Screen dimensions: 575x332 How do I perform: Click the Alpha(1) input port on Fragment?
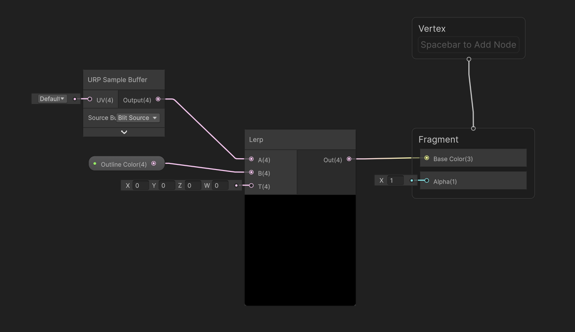426,180
